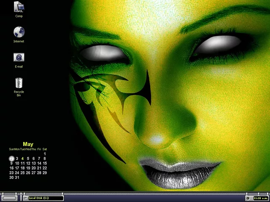Click date 27 on the May calendar
Screen dimensions: 270x202
(x=34, y=173)
